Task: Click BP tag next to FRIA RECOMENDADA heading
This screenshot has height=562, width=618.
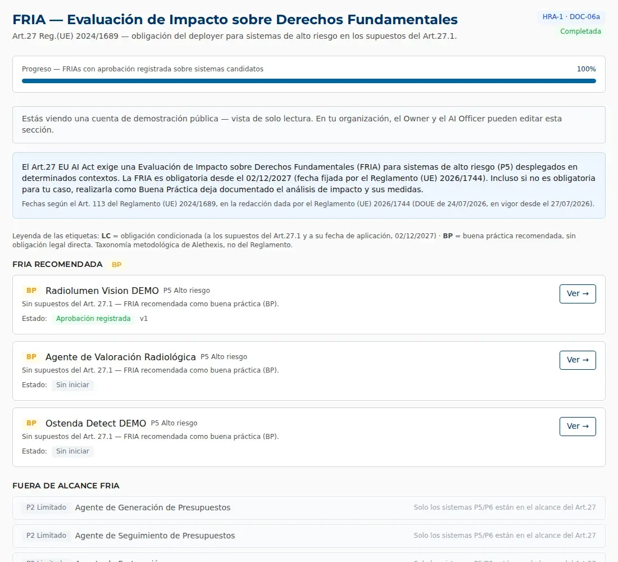Action: [x=117, y=265]
